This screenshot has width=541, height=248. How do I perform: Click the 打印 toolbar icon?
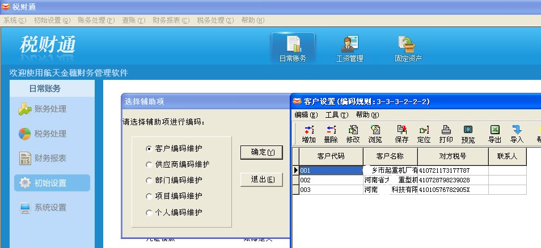[446, 134]
